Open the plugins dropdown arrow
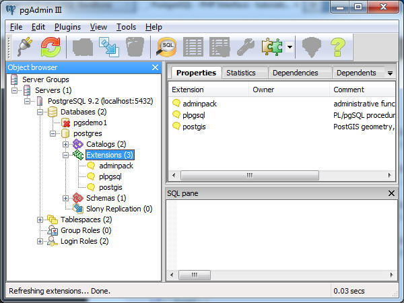This screenshot has width=404, height=303. [x=290, y=47]
